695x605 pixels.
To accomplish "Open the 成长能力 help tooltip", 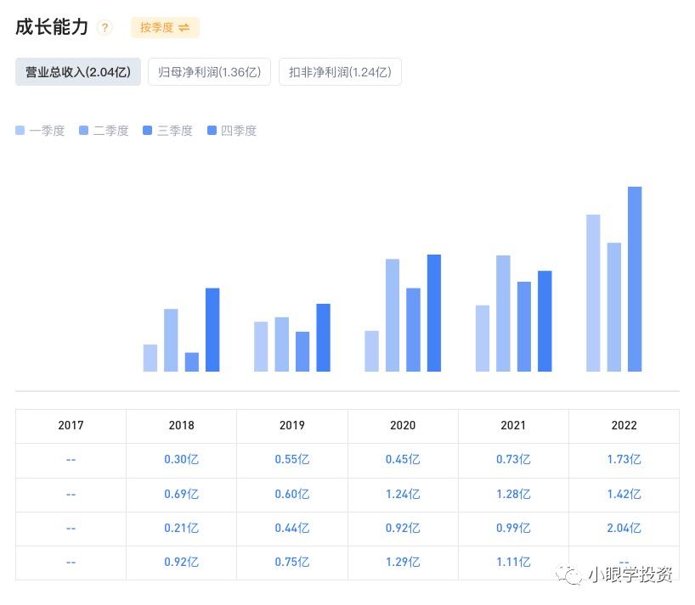I will pos(104,26).
